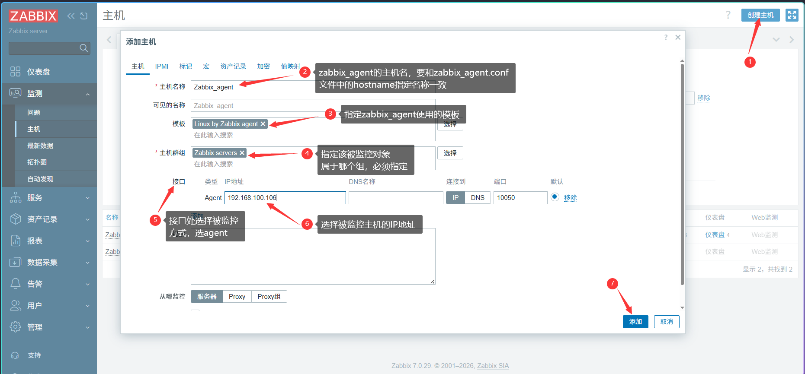Click the Zabbix logo in sidebar
The image size is (805, 374).
[33, 16]
